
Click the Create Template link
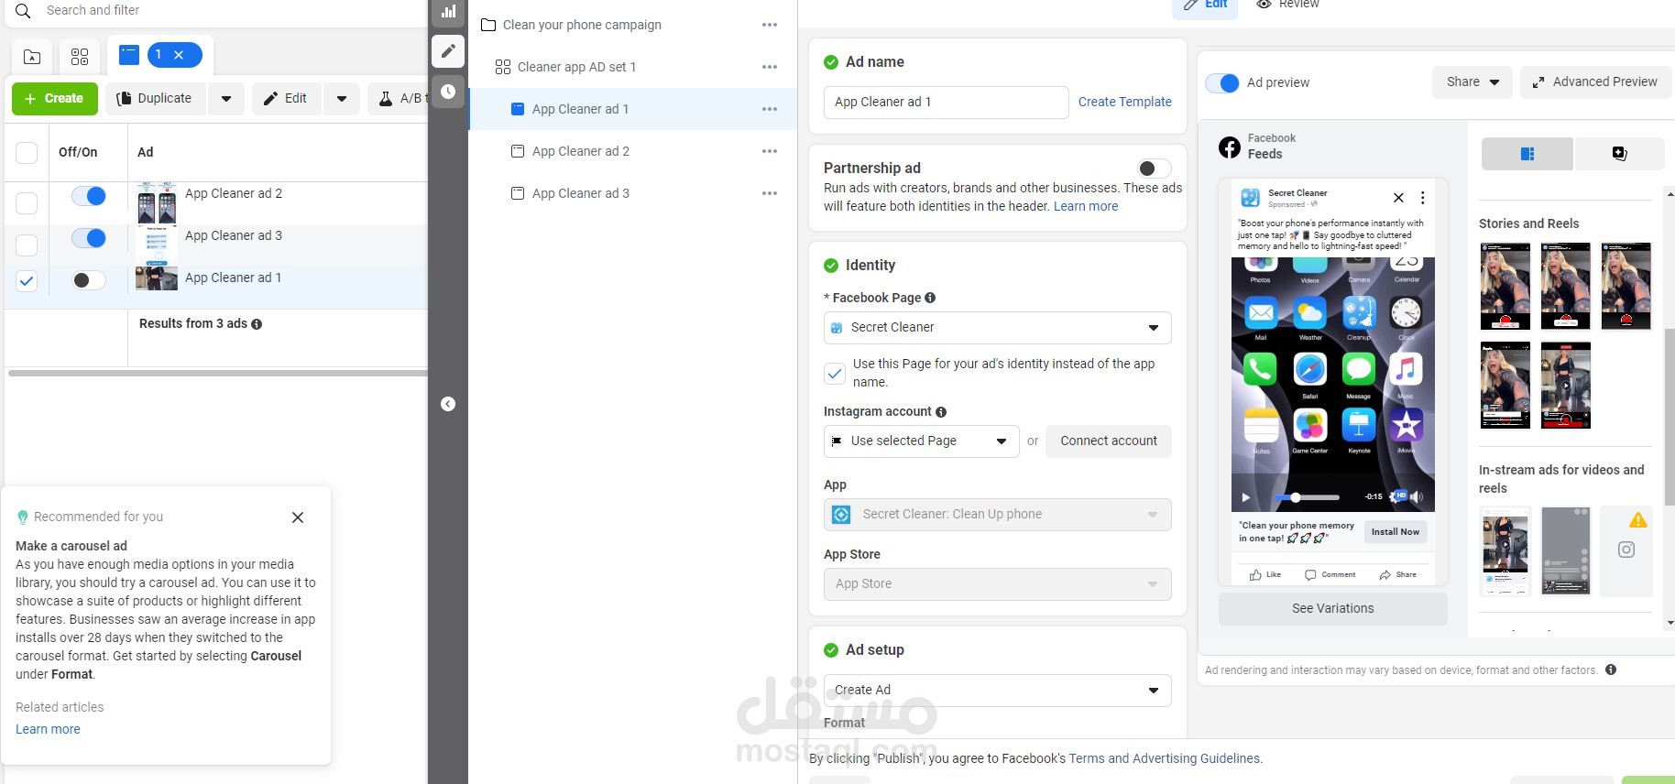[x=1124, y=102]
